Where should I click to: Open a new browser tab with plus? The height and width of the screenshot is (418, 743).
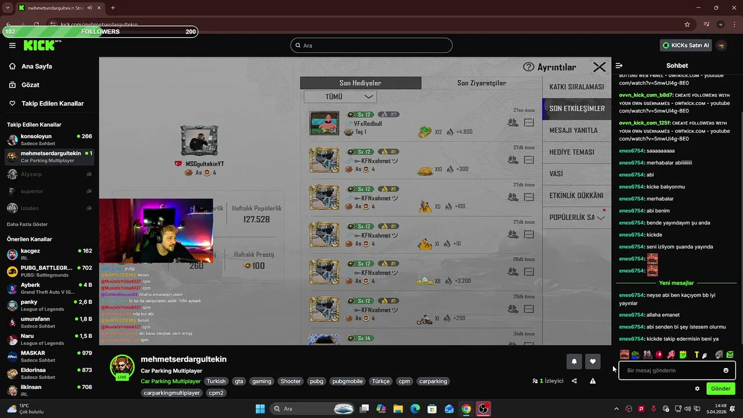tap(113, 8)
